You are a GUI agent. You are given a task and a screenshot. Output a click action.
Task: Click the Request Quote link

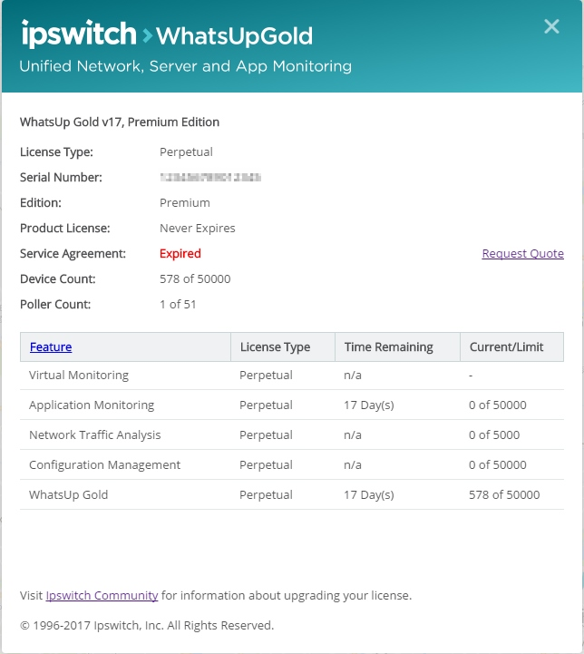coord(522,254)
